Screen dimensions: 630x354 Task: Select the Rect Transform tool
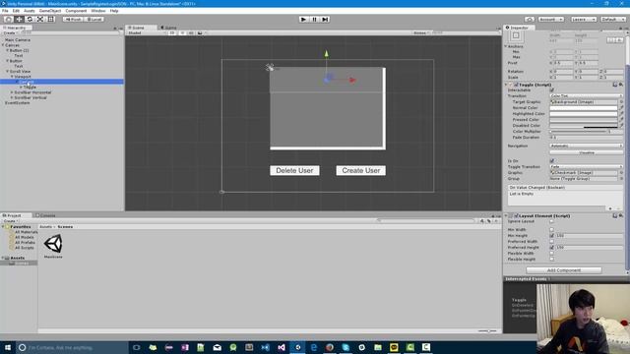click(x=51, y=20)
